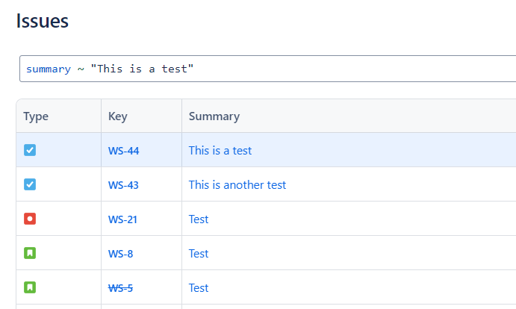Screen dimensions: 516x309
Task: Open the struck-through issue key WS-5
Action: pos(120,288)
